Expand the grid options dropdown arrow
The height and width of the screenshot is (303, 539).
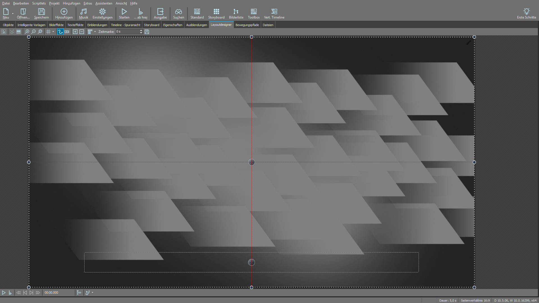[53, 32]
